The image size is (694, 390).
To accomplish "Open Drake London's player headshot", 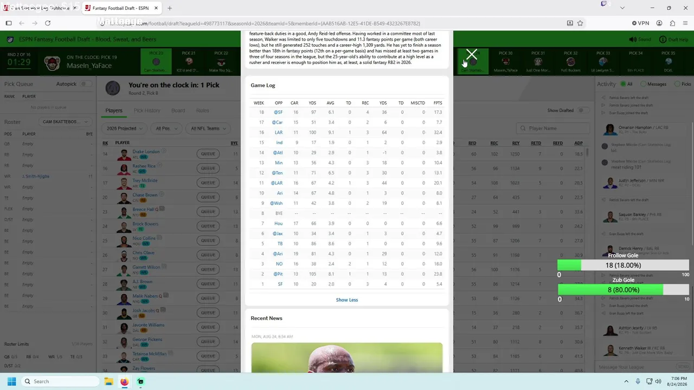I will pos(124,154).
